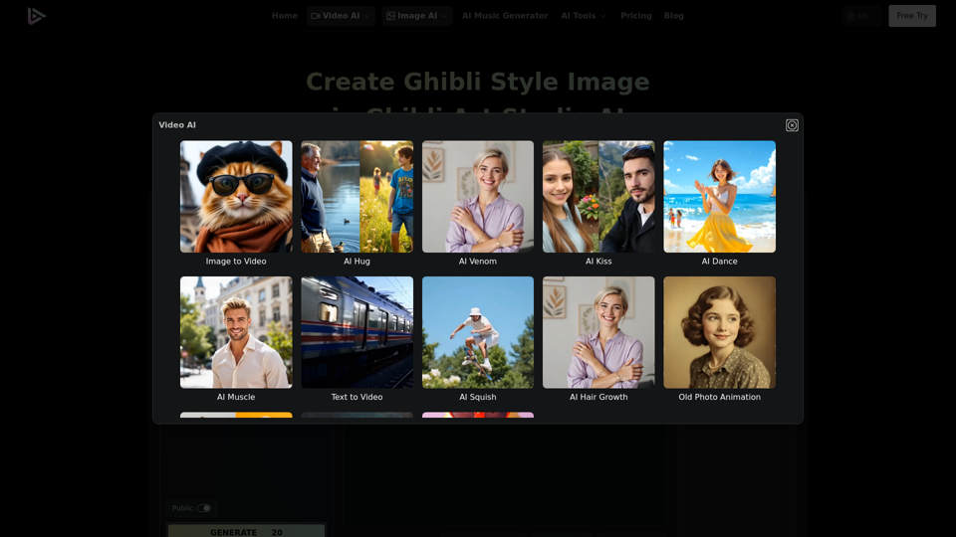Screen dimensions: 956x537
Task: Open the AI Kiss thumbnail
Action: click(598, 197)
